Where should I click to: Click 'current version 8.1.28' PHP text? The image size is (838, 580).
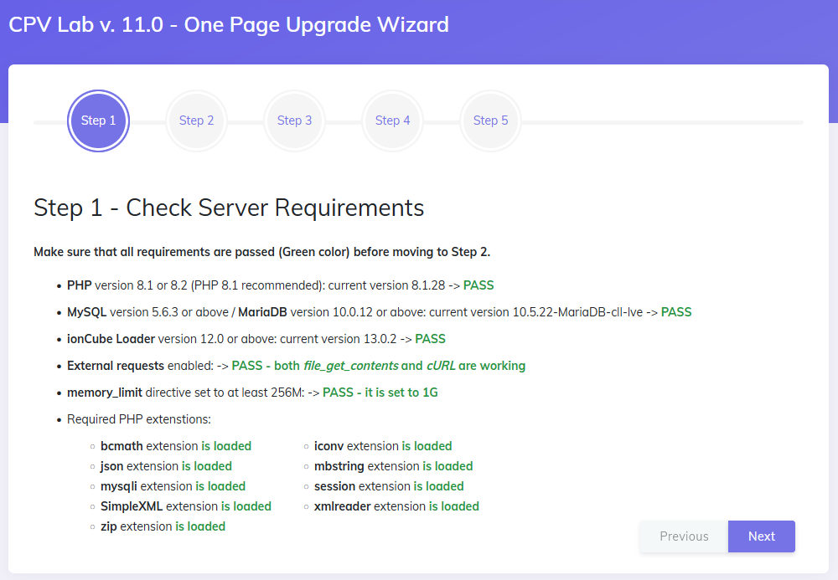(x=386, y=285)
